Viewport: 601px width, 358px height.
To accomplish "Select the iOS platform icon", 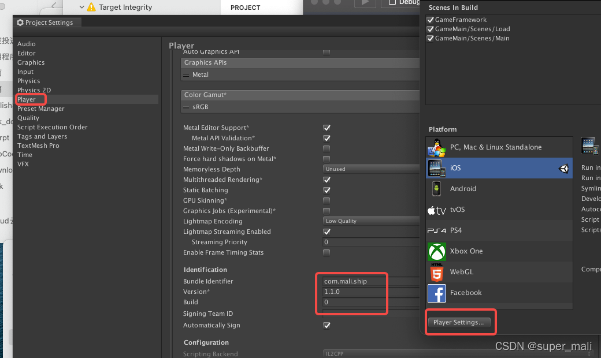I will point(436,168).
